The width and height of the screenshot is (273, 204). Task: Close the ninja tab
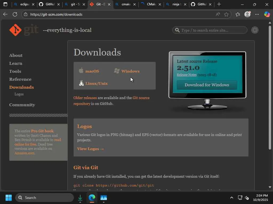click(x=185, y=4)
